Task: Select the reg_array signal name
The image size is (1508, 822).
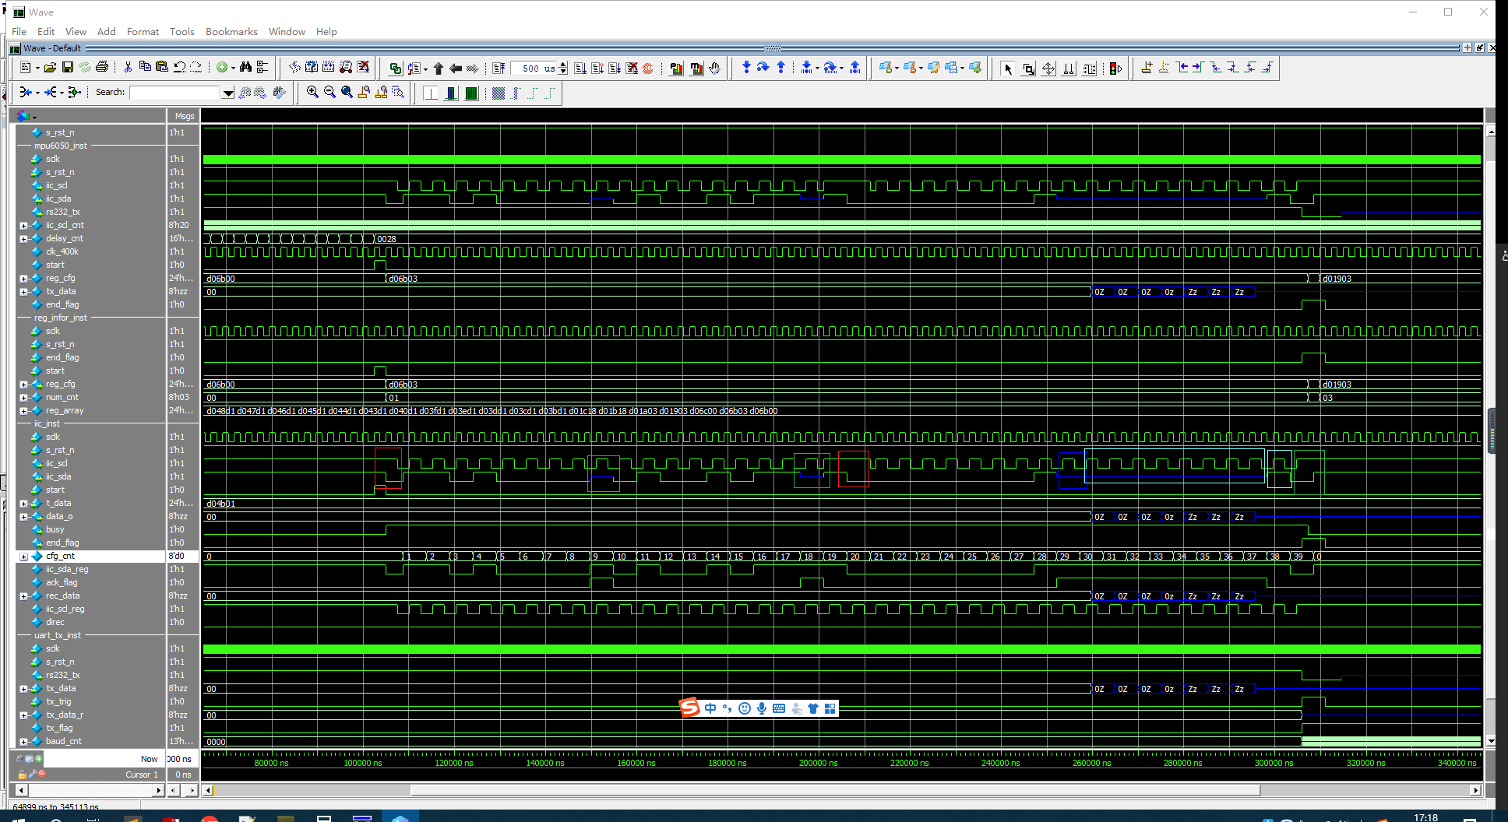Action: click(x=65, y=410)
